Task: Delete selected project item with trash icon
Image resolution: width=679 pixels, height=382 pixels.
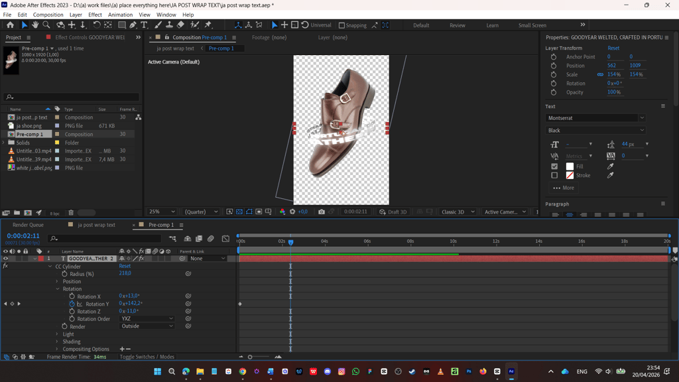Action: pyautogui.click(x=71, y=213)
